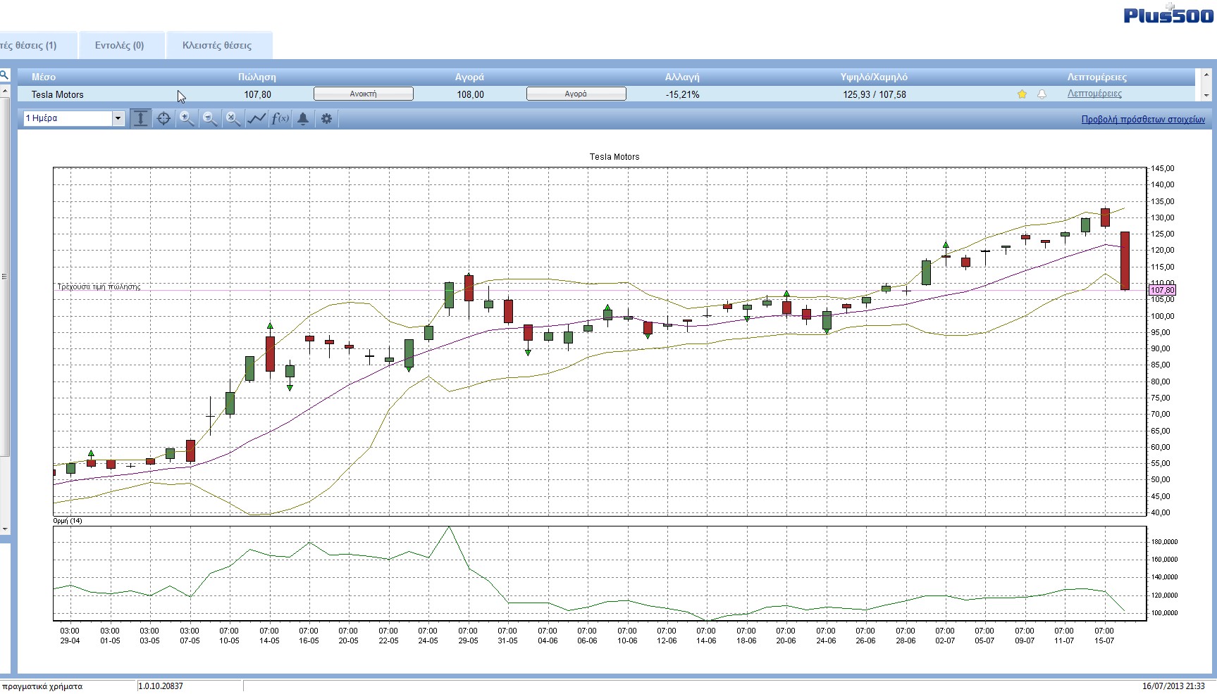This screenshot has width=1217, height=694.
Task: Click Προβολή πρόσθετων στοιχείων link
Action: pyautogui.click(x=1143, y=120)
